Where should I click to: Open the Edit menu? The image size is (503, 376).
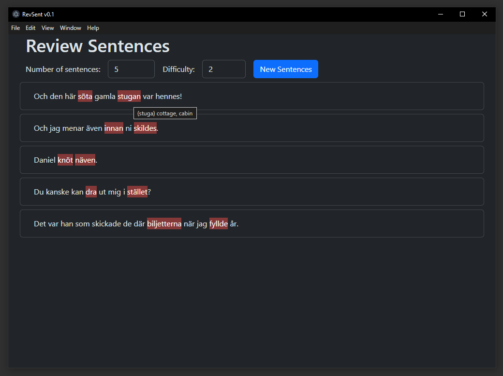click(x=30, y=28)
